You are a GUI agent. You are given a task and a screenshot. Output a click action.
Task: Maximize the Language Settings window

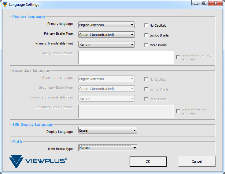tap(204, 3)
